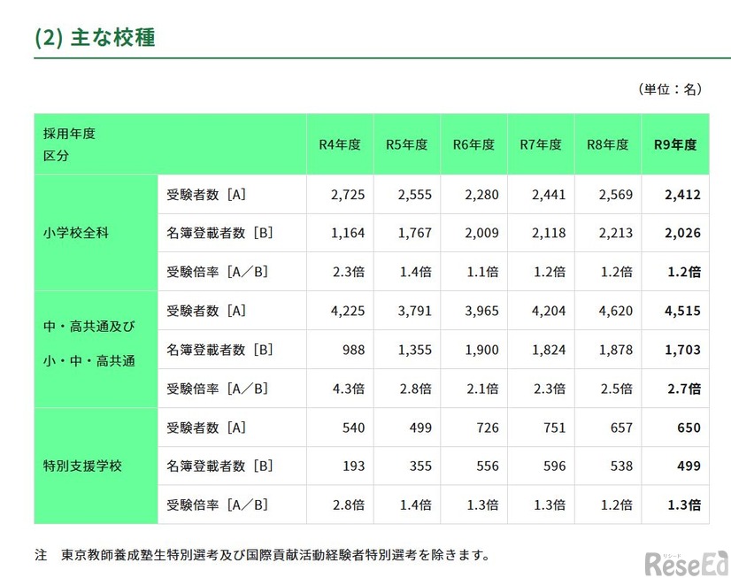Click the cell value "4,204"
This screenshot has width=731, height=578.
click(x=549, y=311)
